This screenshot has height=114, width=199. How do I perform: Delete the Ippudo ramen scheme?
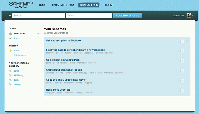(187, 70)
